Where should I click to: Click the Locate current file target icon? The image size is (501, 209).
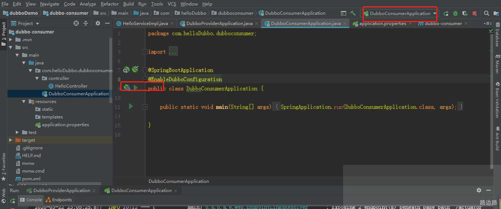pyautogui.click(x=76, y=23)
